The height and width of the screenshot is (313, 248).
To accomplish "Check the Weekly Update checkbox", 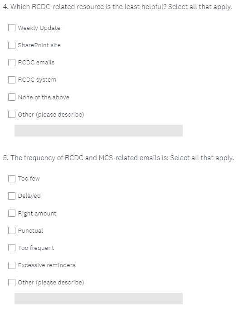I will tap(12, 28).
